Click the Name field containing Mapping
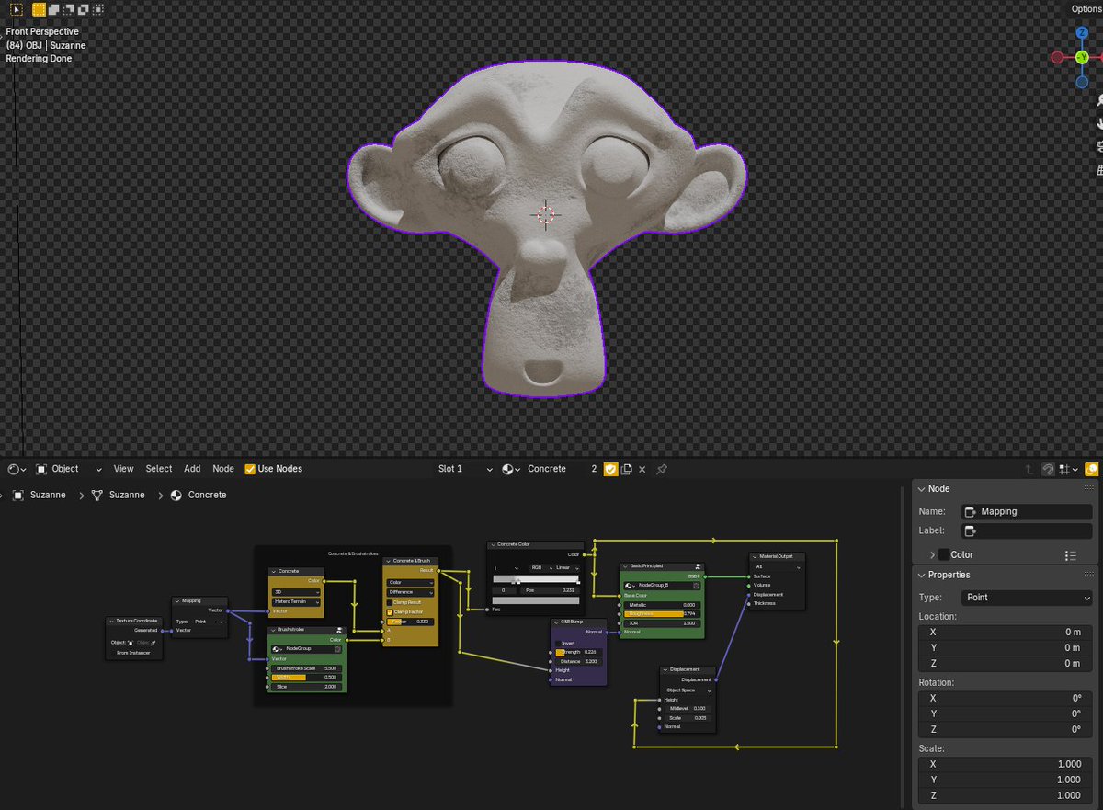 coord(1027,512)
